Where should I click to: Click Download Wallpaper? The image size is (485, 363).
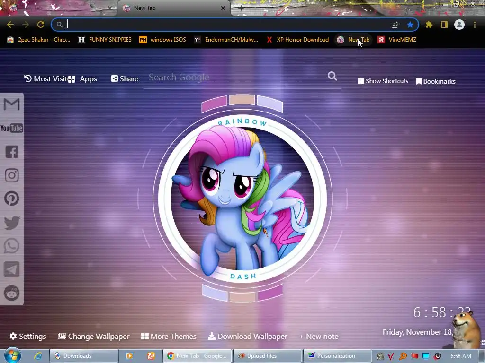(247, 337)
